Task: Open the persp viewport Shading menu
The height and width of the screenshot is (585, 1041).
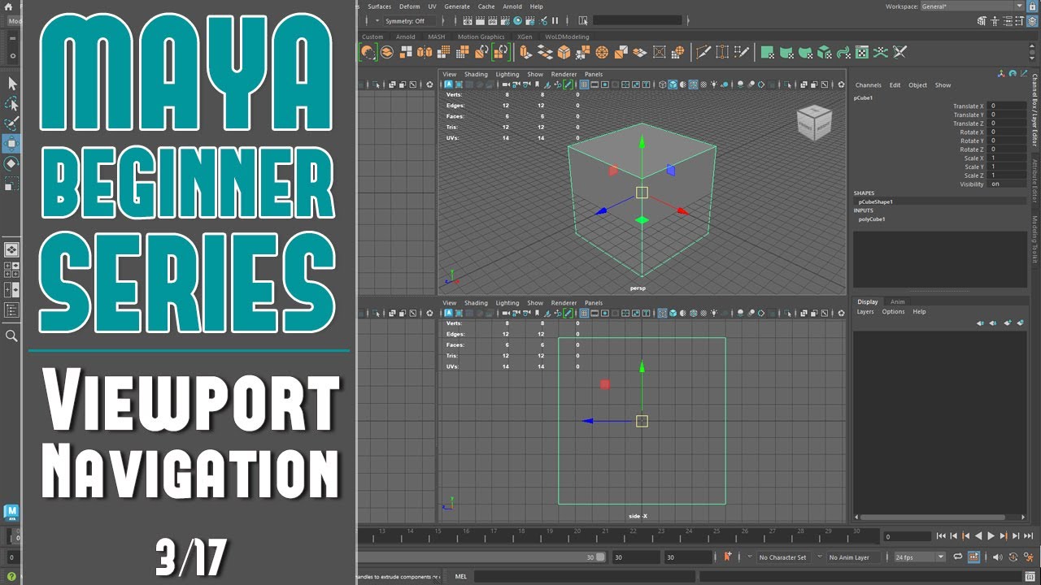Action: (x=476, y=75)
